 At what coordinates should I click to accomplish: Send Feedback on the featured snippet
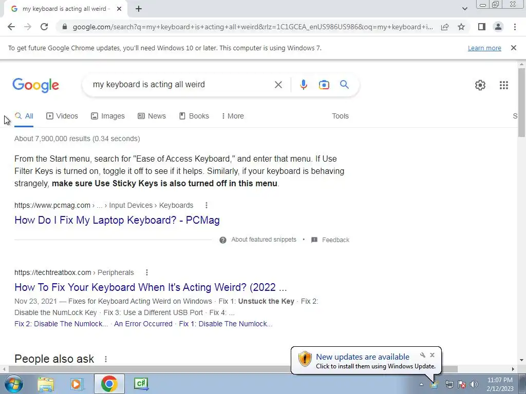click(335, 240)
